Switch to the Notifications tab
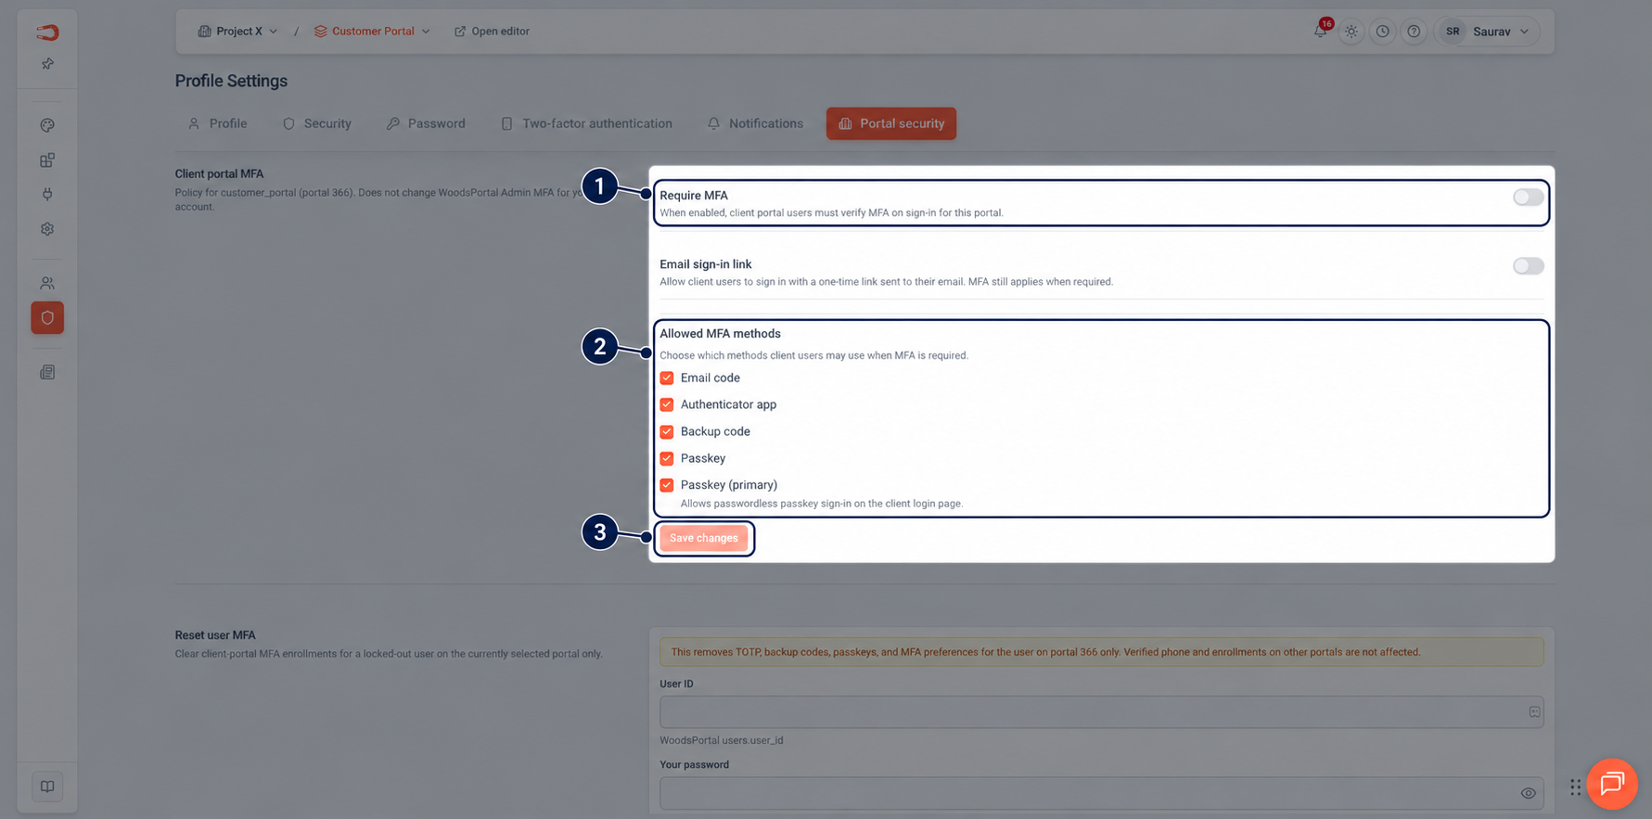 click(755, 123)
